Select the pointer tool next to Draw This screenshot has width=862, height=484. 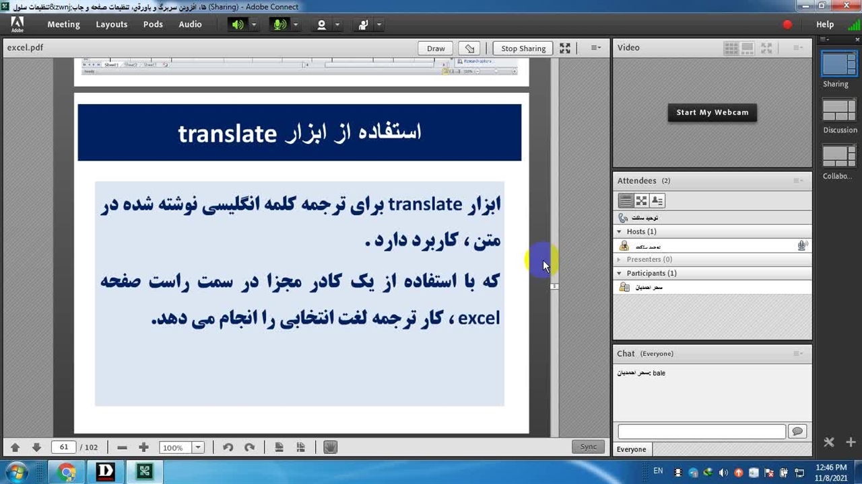click(x=470, y=48)
